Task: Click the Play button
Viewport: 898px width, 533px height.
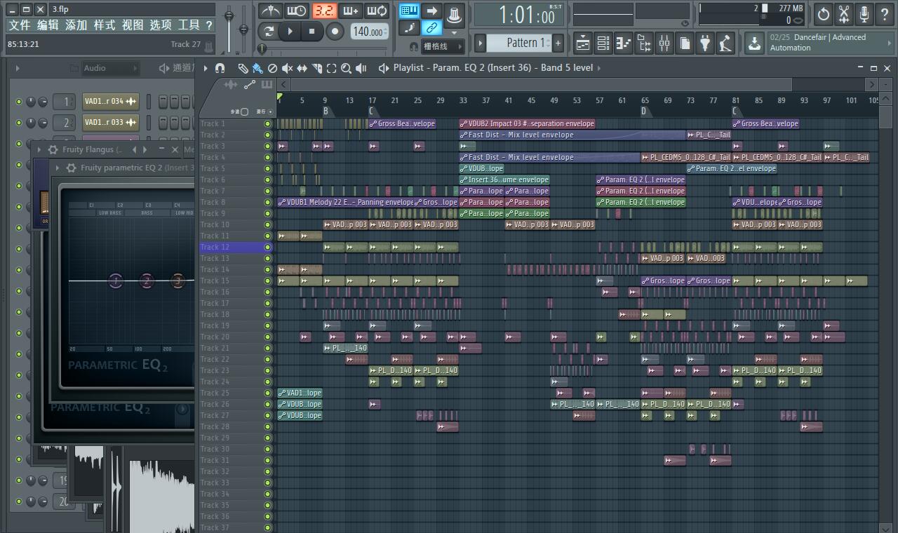Action: pyautogui.click(x=290, y=31)
